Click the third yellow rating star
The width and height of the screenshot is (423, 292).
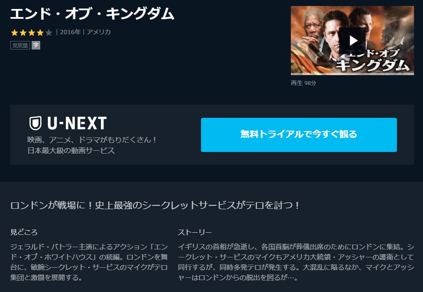coord(32,32)
